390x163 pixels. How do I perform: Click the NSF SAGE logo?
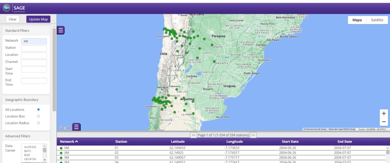[x=14, y=8]
